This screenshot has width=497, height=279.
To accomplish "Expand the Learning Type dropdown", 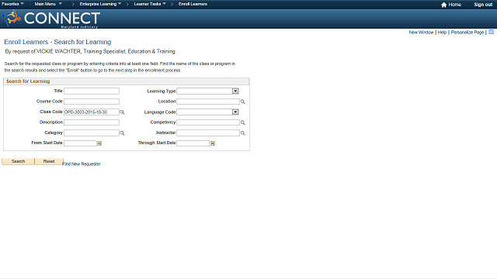I will [235, 91].
